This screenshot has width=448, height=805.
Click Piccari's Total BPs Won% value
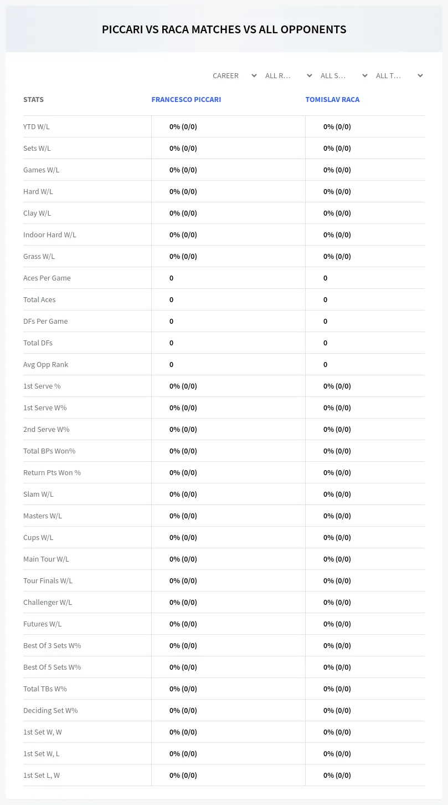point(183,451)
